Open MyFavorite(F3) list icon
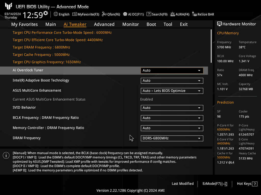This screenshot has height=195, width=261. coord(75,14)
